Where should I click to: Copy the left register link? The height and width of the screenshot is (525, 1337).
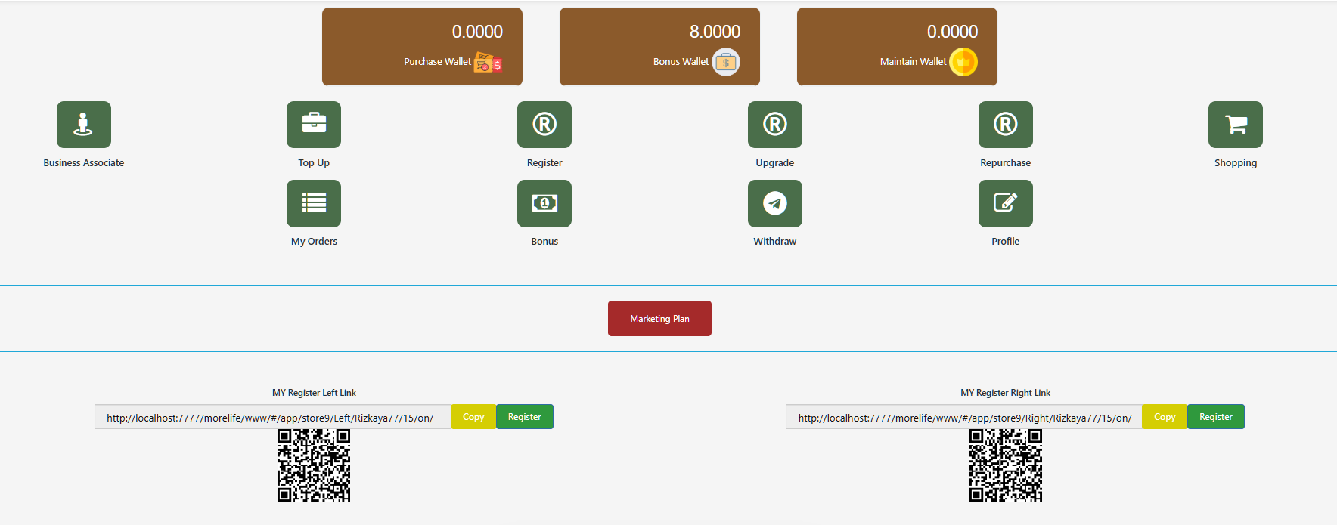point(473,417)
